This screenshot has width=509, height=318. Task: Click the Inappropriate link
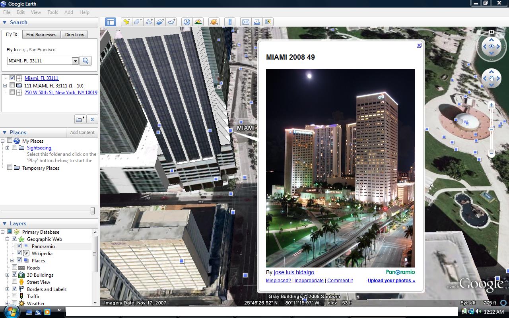309,281
